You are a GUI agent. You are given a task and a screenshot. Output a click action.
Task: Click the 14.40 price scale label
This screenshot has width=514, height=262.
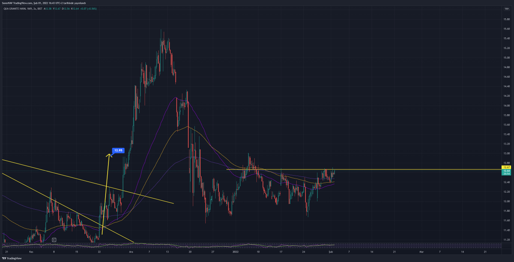pyautogui.click(x=506, y=86)
